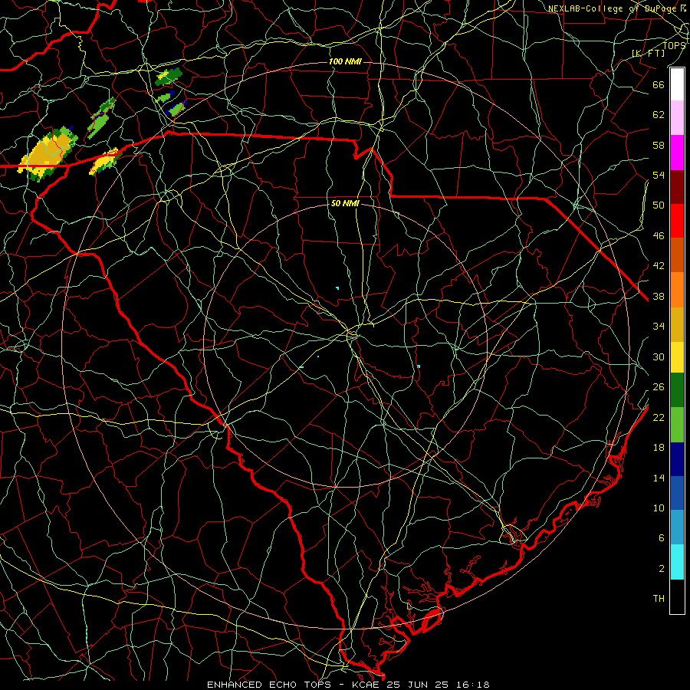Click the '42' legend value

(659, 266)
